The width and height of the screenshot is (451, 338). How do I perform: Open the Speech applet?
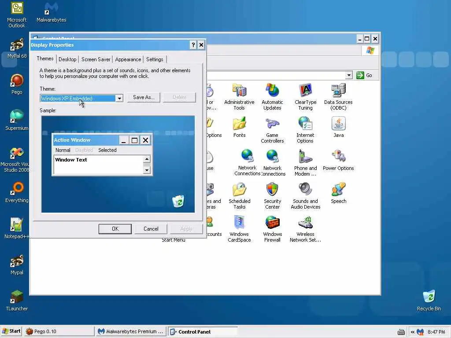point(339,193)
